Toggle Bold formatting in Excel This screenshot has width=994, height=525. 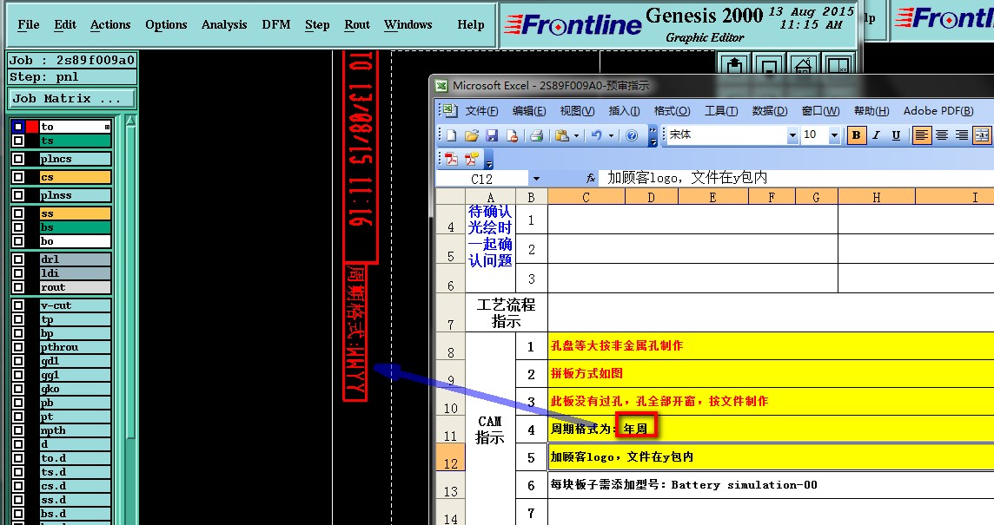tap(857, 135)
